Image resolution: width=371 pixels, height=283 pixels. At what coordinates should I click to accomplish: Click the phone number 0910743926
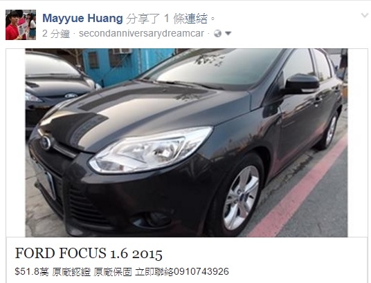(x=201, y=272)
